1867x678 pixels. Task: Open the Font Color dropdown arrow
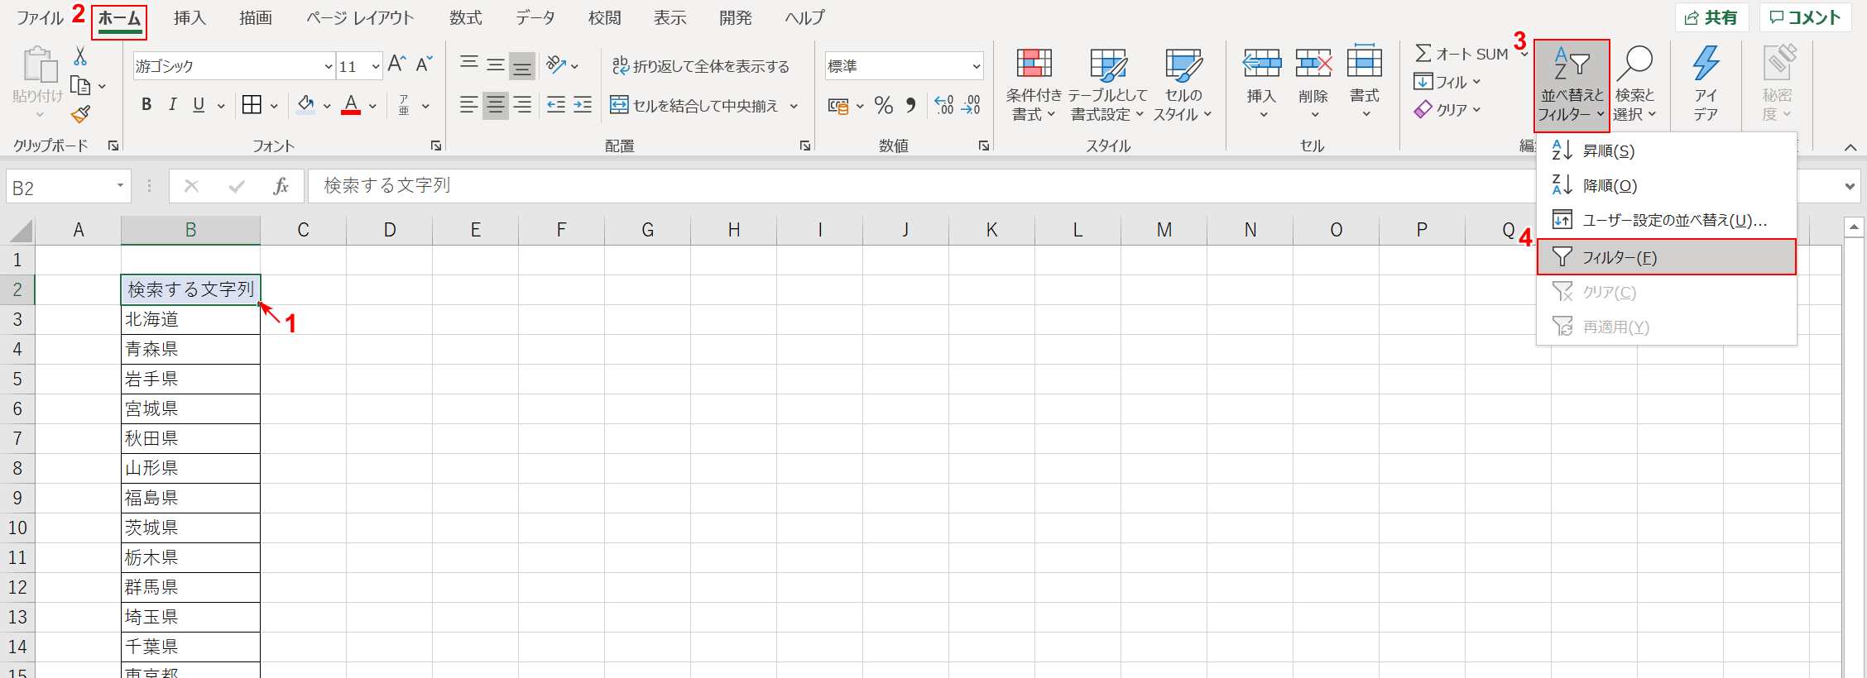pyautogui.click(x=373, y=106)
